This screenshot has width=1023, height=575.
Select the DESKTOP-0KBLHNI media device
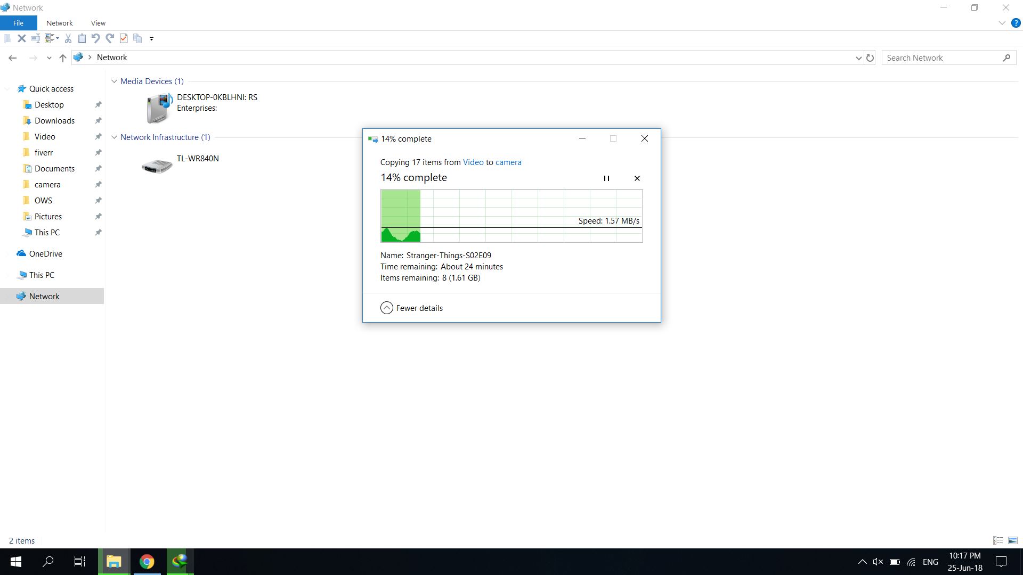(202, 108)
